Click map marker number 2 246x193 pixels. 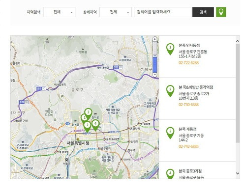tap(88, 126)
